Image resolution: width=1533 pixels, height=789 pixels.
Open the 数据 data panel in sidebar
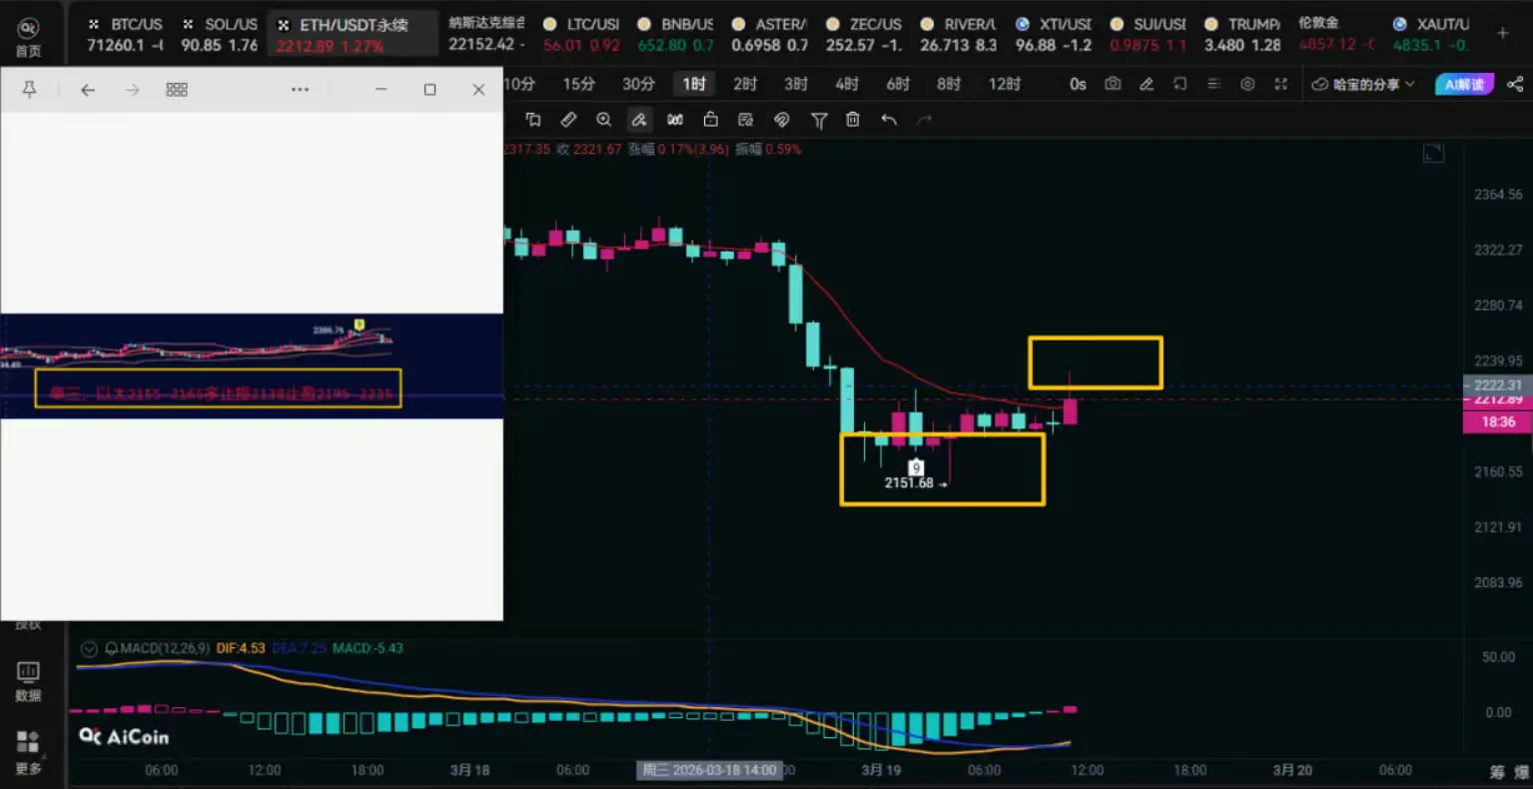coord(28,681)
